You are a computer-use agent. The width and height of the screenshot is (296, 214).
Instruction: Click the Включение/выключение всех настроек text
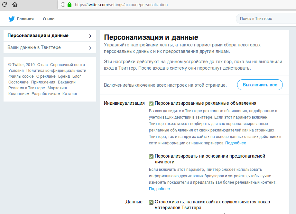[165, 85]
